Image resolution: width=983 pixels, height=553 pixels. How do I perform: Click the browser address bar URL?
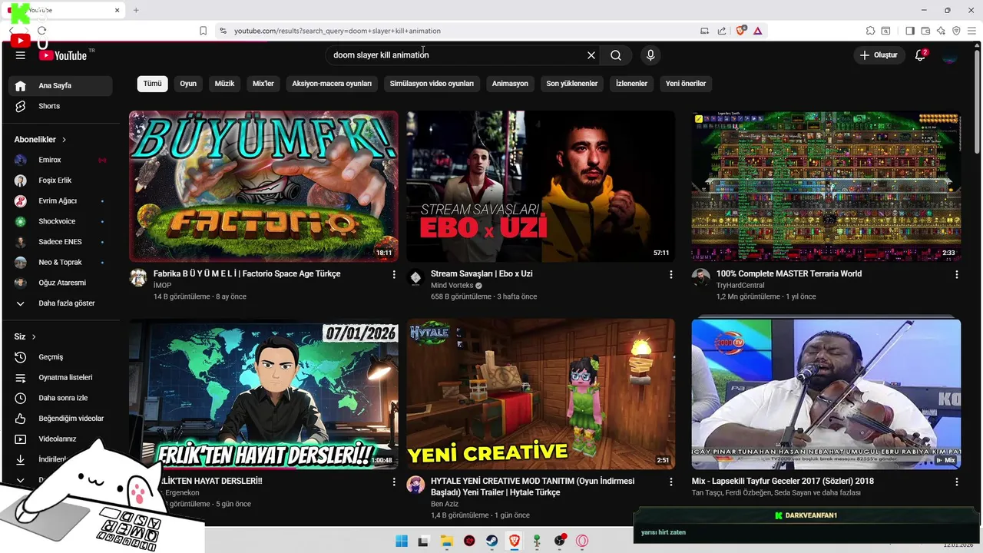[338, 31]
